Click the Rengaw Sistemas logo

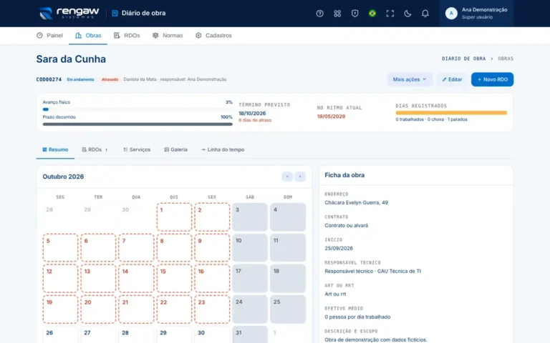(x=69, y=14)
